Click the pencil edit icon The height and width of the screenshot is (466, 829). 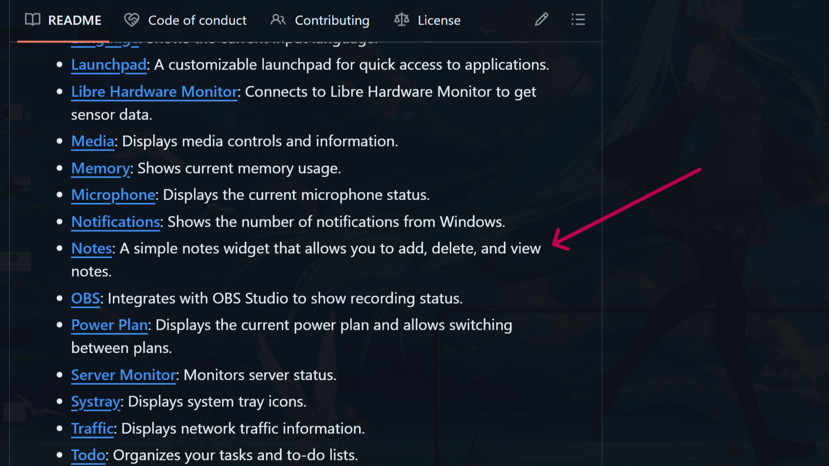pyautogui.click(x=541, y=20)
